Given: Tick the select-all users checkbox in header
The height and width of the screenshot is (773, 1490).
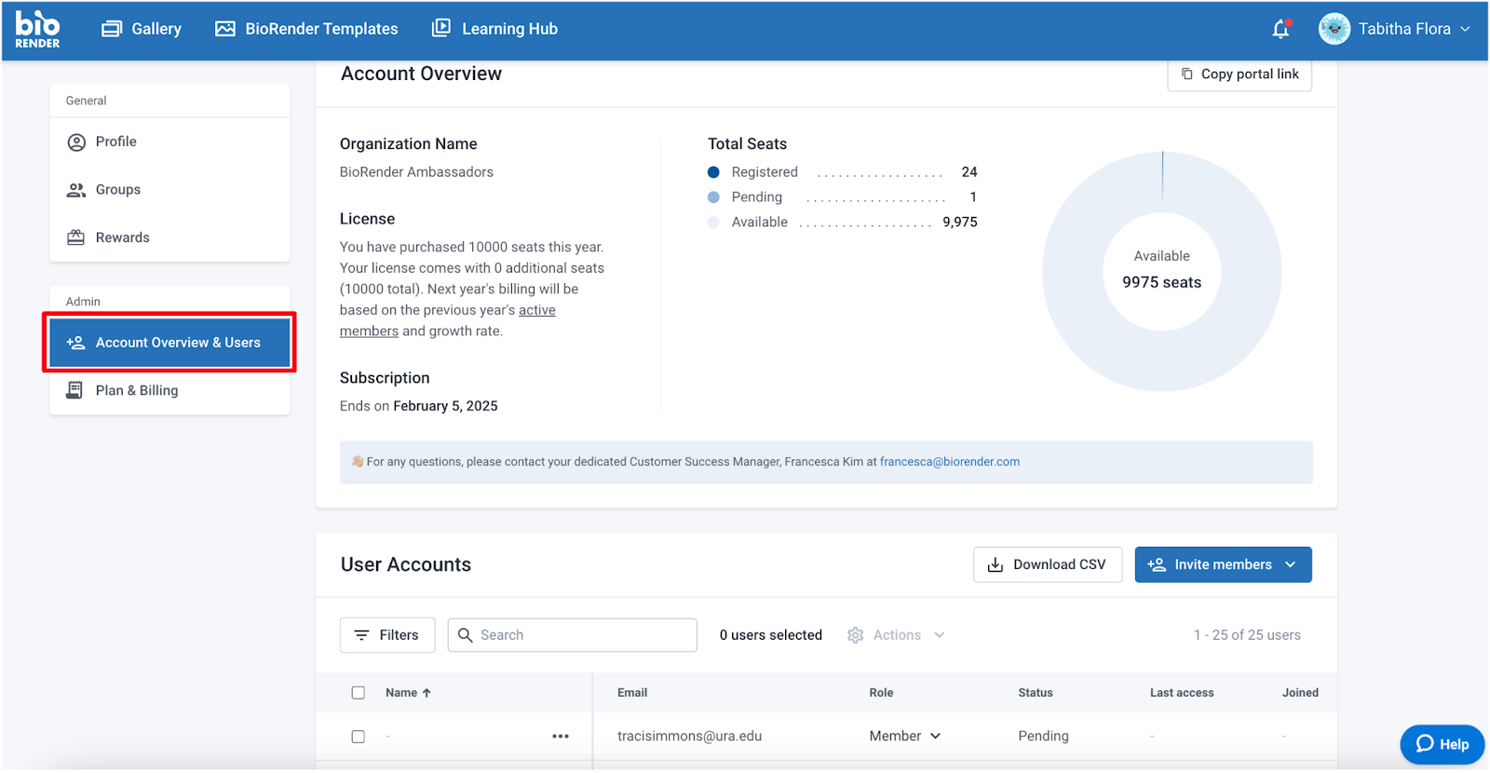Looking at the screenshot, I should point(359,693).
